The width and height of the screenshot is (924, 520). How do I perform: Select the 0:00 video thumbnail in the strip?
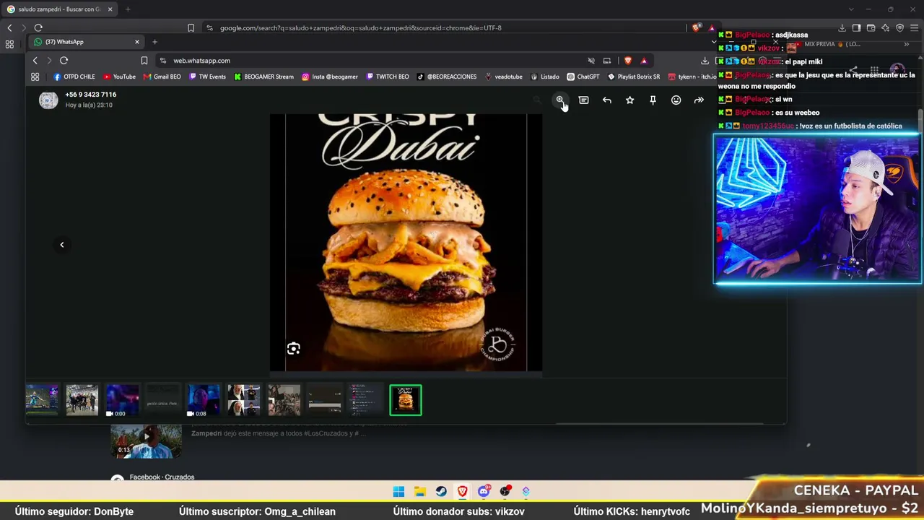[123, 401]
